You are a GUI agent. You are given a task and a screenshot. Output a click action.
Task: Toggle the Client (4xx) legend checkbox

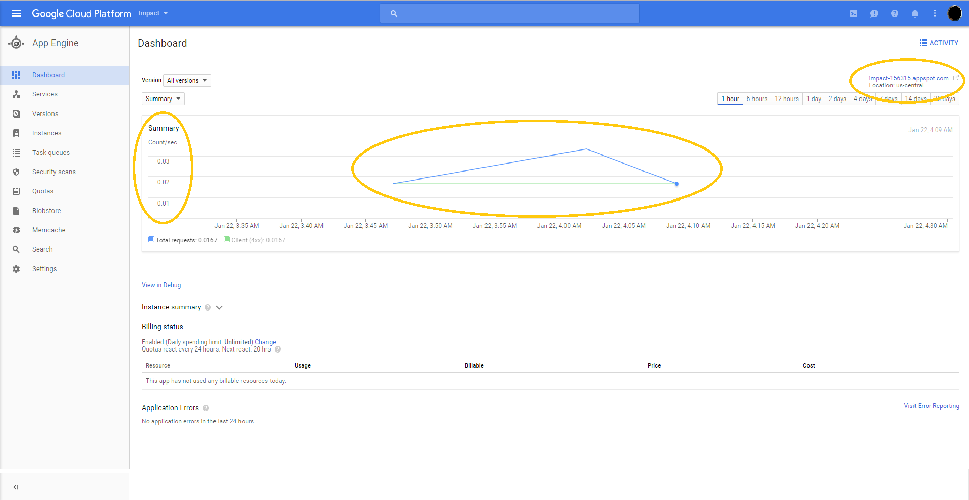(x=227, y=239)
